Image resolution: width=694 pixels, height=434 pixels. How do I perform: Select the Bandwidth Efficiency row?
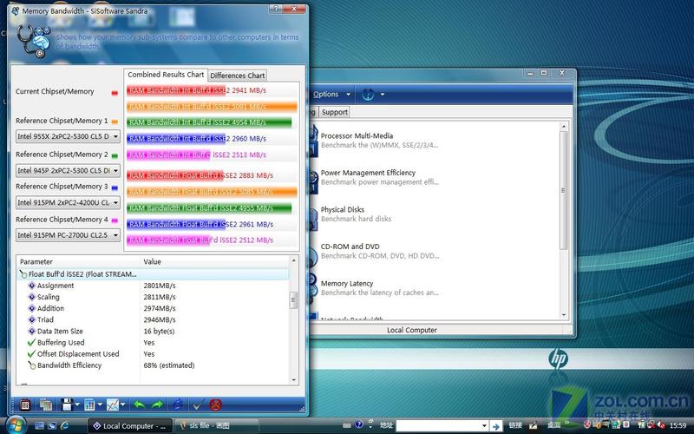pyautogui.click(x=154, y=365)
